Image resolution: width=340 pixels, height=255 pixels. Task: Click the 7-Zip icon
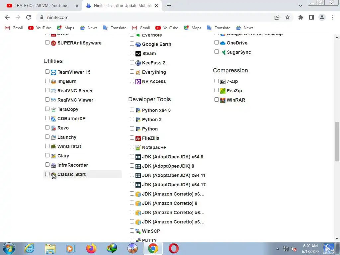pos(223,82)
